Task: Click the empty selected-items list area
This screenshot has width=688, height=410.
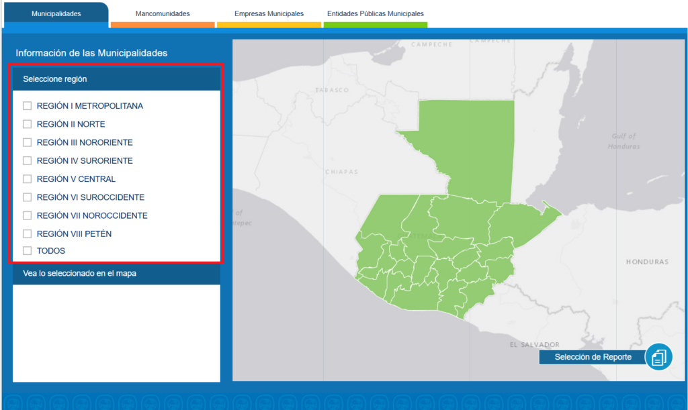Action: [x=116, y=332]
